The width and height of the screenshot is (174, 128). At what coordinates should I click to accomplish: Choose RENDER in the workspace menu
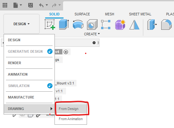pyautogui.click(x=29, y=63)
